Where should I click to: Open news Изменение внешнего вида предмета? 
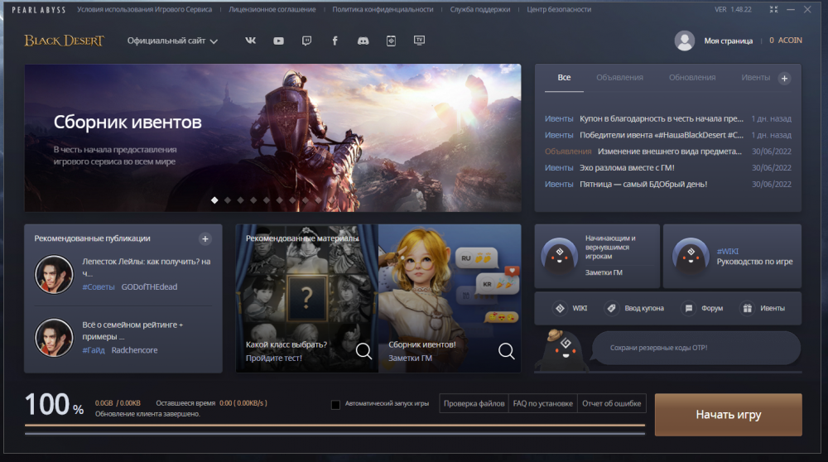click(x=668, y=152)
